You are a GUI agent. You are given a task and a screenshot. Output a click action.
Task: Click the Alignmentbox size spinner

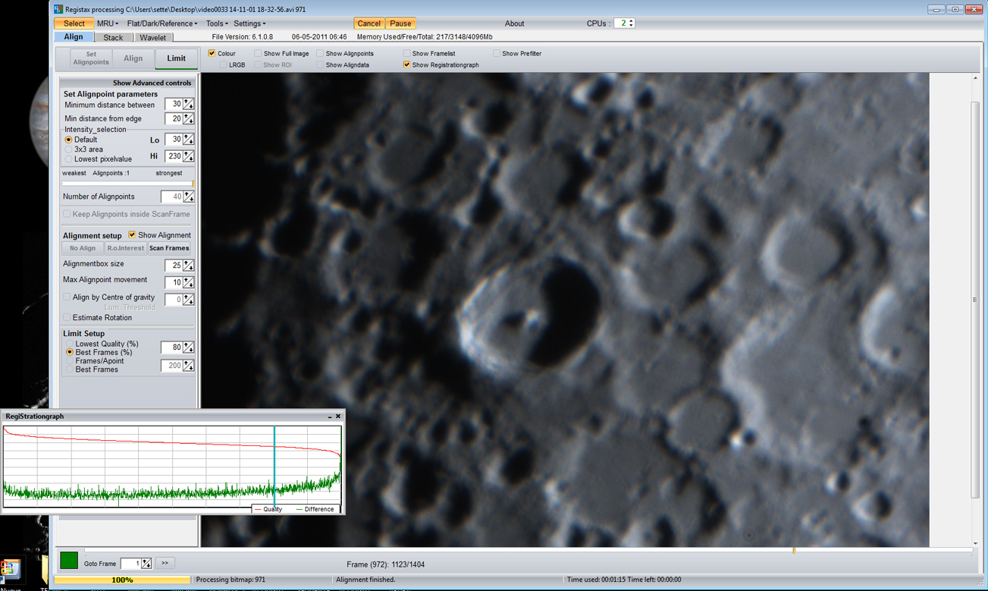point(189,266)
